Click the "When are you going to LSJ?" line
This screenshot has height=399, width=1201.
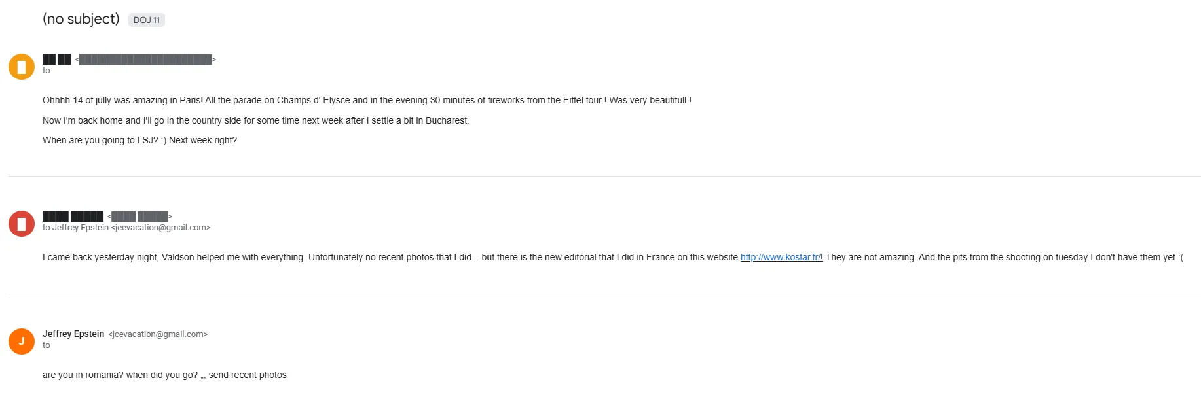(x=139, y=140)
